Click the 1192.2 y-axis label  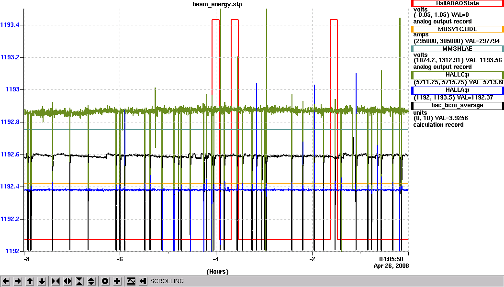(10, 219)
